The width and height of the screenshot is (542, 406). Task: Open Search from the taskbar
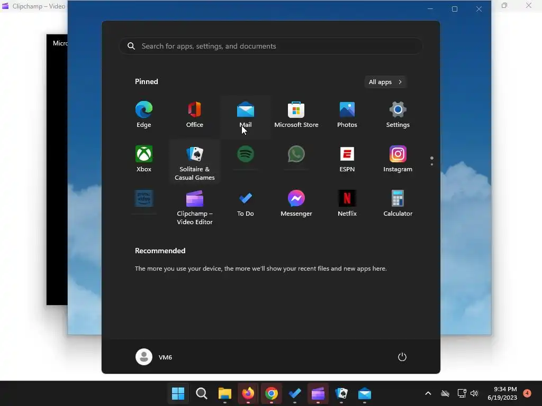pos(202,393)
